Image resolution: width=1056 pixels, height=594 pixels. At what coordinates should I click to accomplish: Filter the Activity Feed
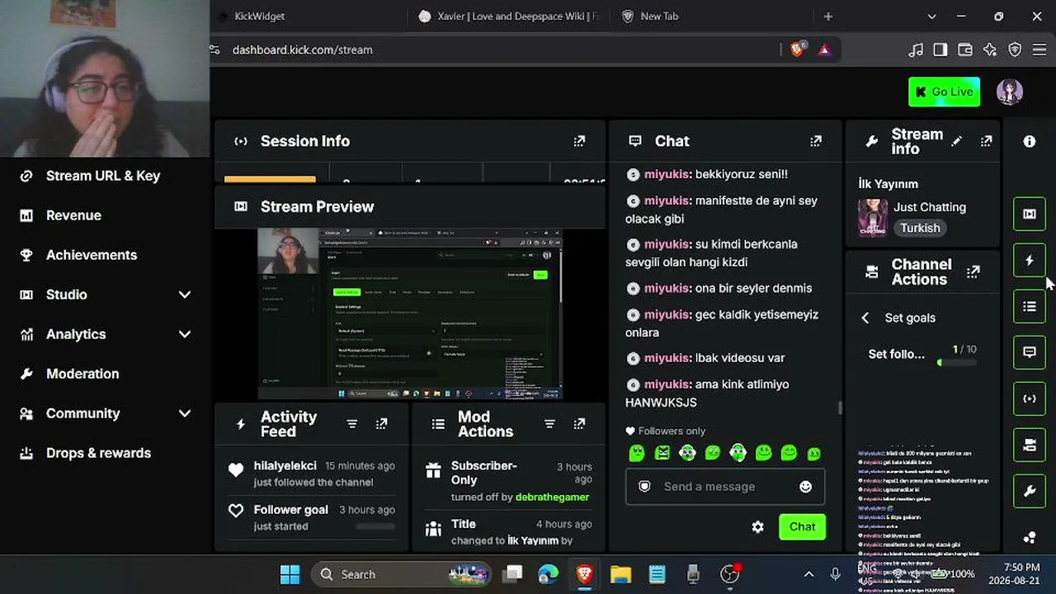tap(352, 424)
